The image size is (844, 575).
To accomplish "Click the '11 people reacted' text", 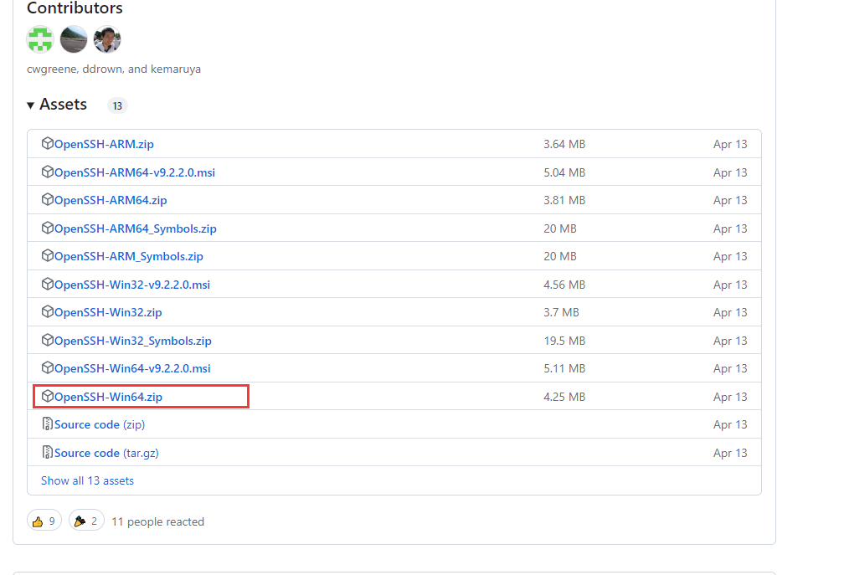I will pos(157,521).
